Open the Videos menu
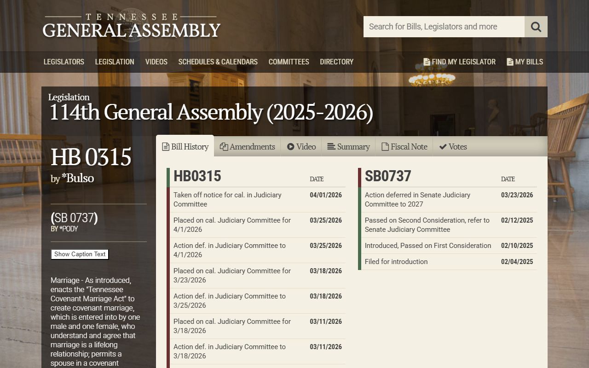The height and width of the screenshot is (368, 589). click(156, 62)
